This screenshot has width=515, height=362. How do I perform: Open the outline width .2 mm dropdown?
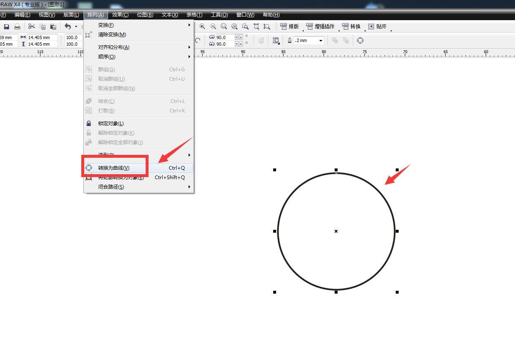321,40
